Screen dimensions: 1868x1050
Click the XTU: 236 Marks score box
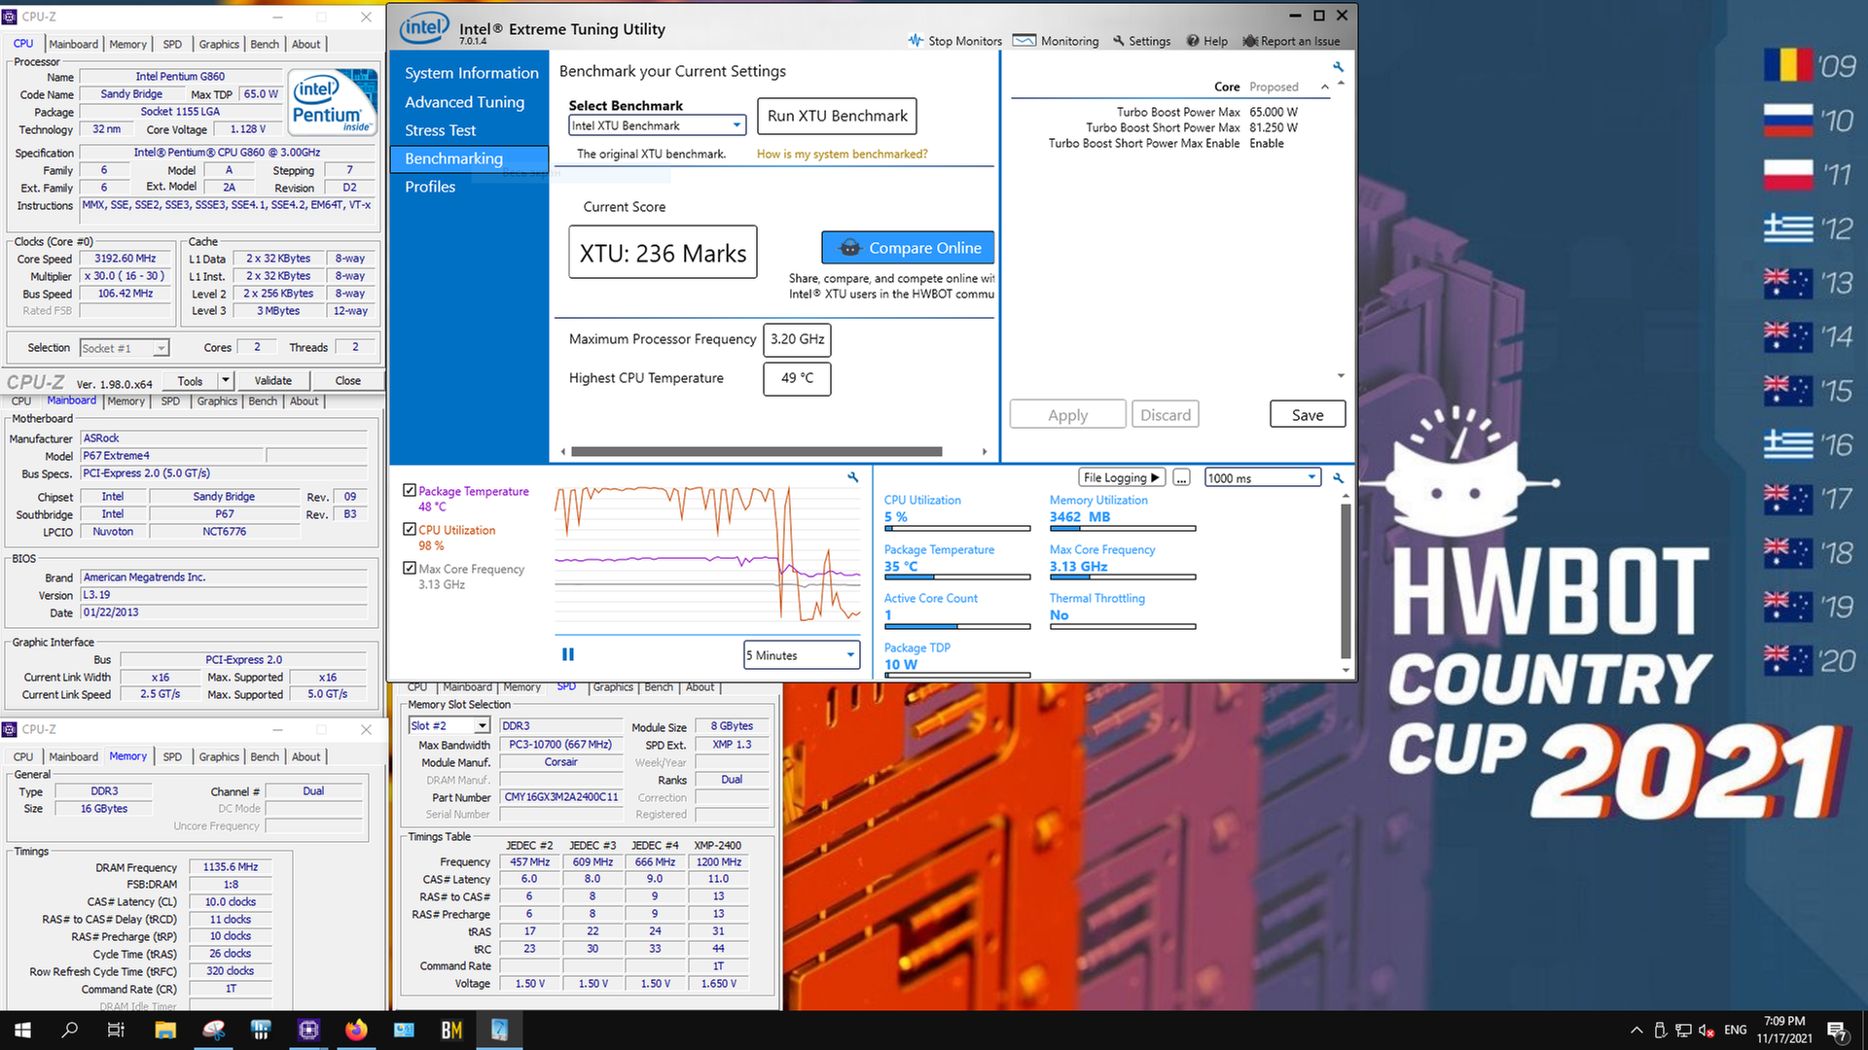(x=663, y=253)
